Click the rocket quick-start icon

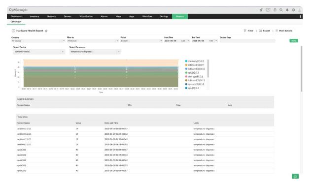[261, 10]
